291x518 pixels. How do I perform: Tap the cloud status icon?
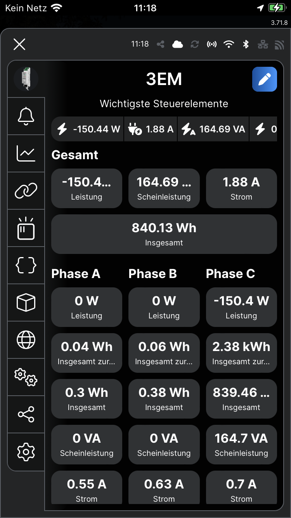[x=177, y=44]
